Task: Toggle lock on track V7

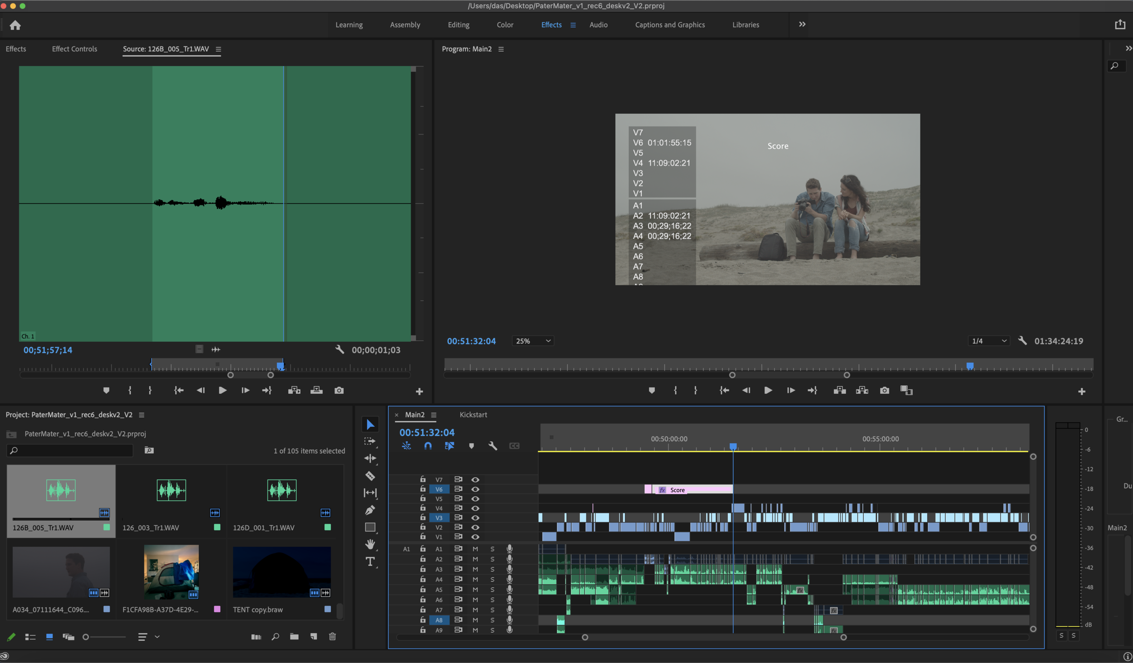Action: point(422,479)
